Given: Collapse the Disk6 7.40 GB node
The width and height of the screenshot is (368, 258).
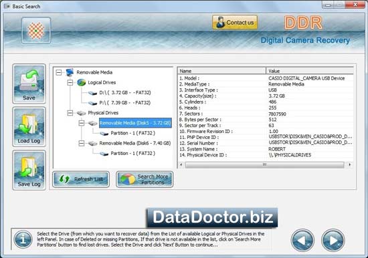Looking at the screenshot, I should pyautogui.click(x=82, y=143).
